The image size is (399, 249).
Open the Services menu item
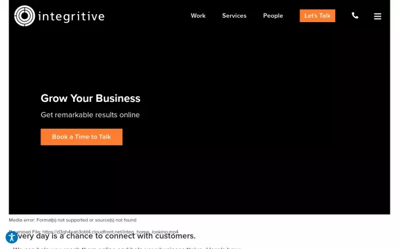[x=234, y=16]
